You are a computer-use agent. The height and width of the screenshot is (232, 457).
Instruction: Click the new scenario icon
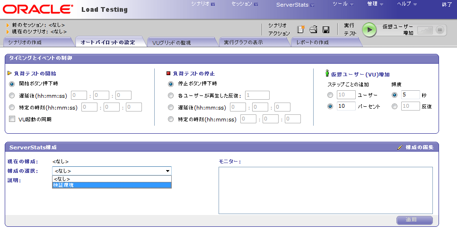point(301,29)
